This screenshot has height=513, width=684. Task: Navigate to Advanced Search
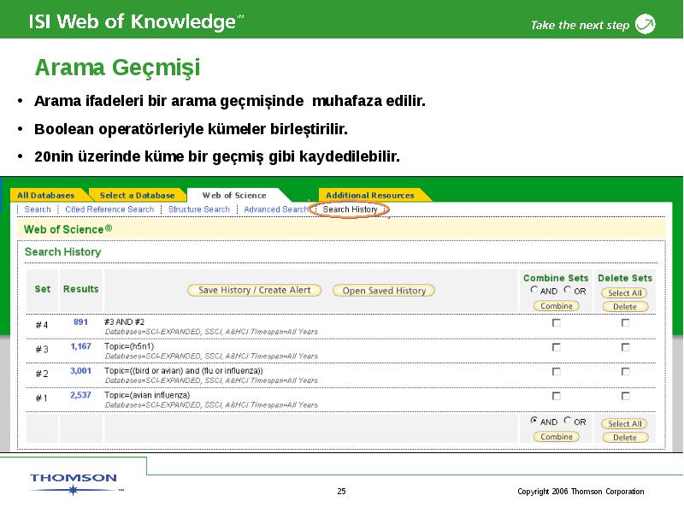pos(275,209)
